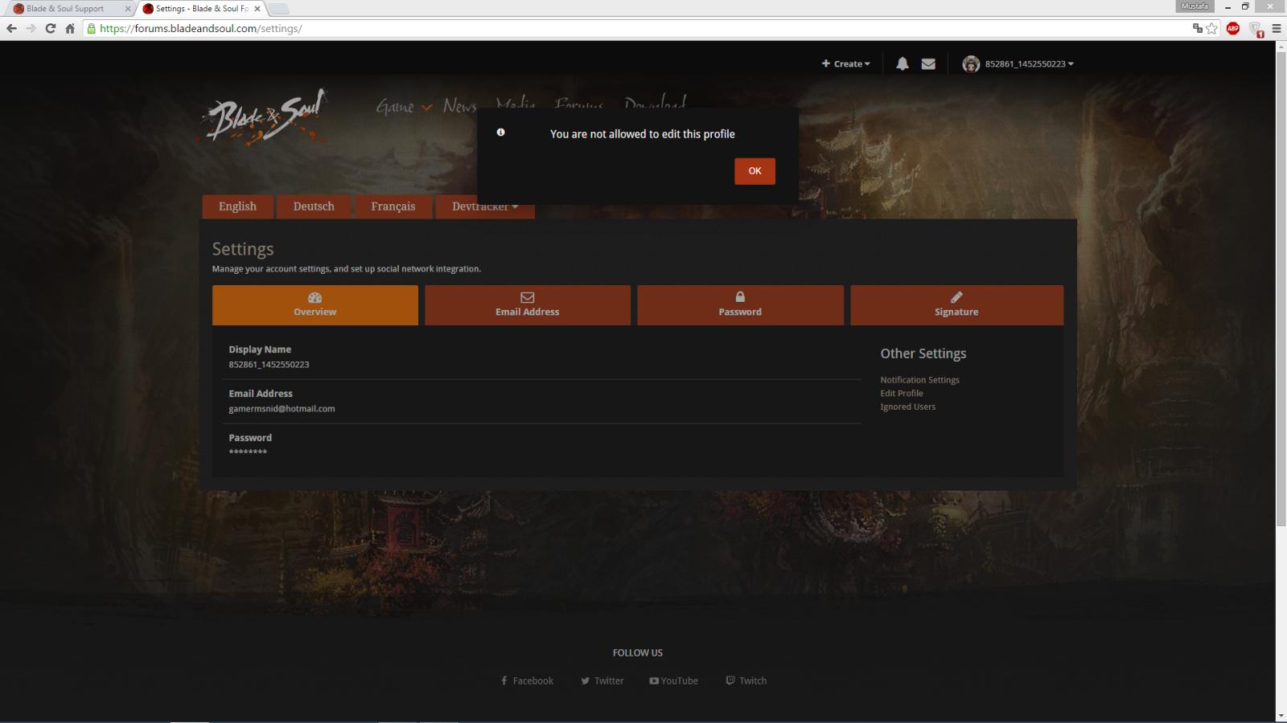The image size is (1287, 723).
Task: Open the Adblock Plus extension icon
Action: [1233, 28]
